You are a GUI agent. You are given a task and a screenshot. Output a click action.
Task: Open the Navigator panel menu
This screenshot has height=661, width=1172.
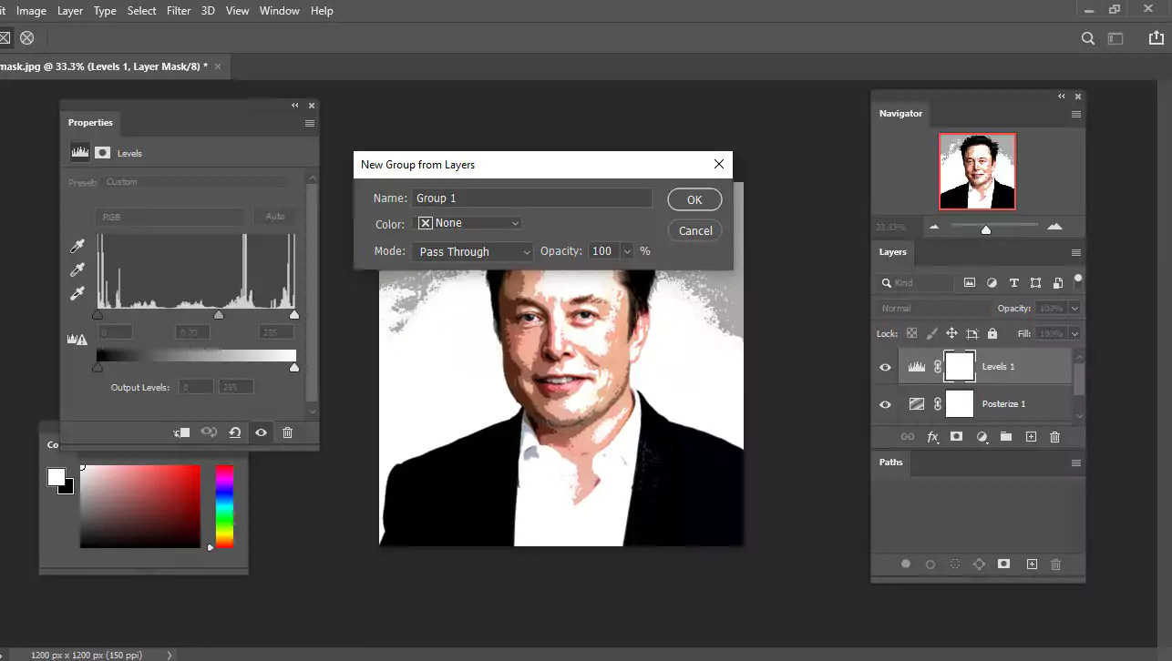tap(1076, 114)
